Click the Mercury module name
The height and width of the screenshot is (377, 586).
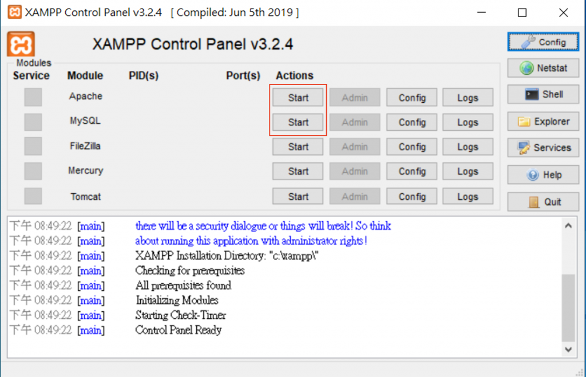pos(86,171)
